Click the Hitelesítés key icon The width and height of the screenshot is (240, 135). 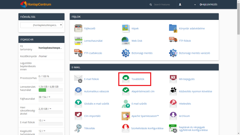click(x=173, y=103)
